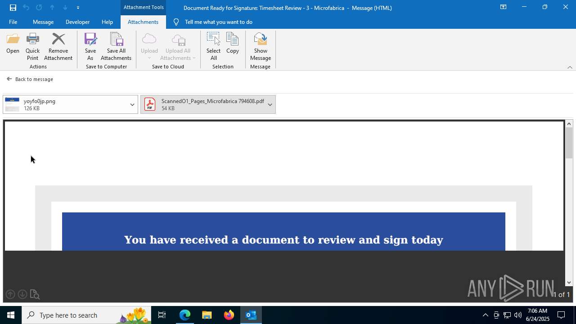Viewport: 576px width, 324px height.
Task: Go back to message
Action: click(x=30, y=79)
